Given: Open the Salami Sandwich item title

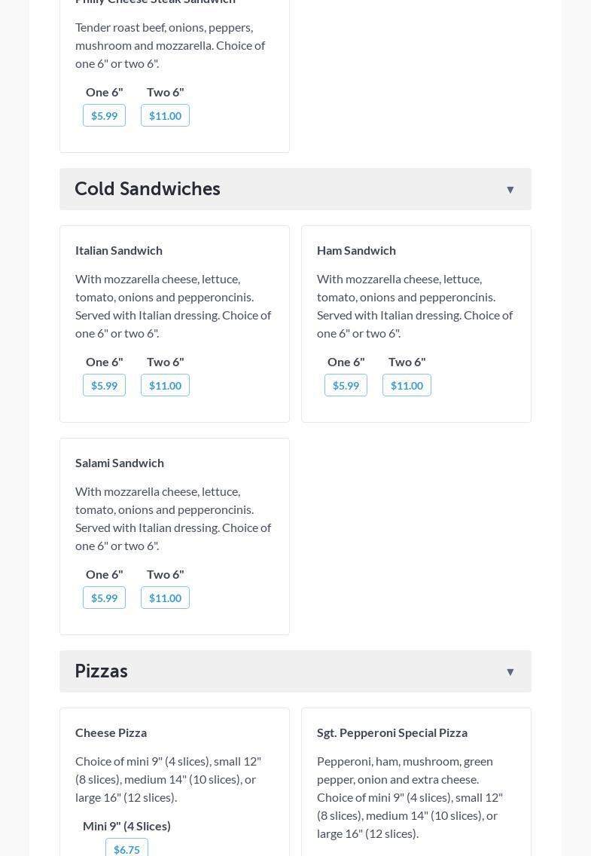Looking at the screenshot, I should (x=120, y=463).
